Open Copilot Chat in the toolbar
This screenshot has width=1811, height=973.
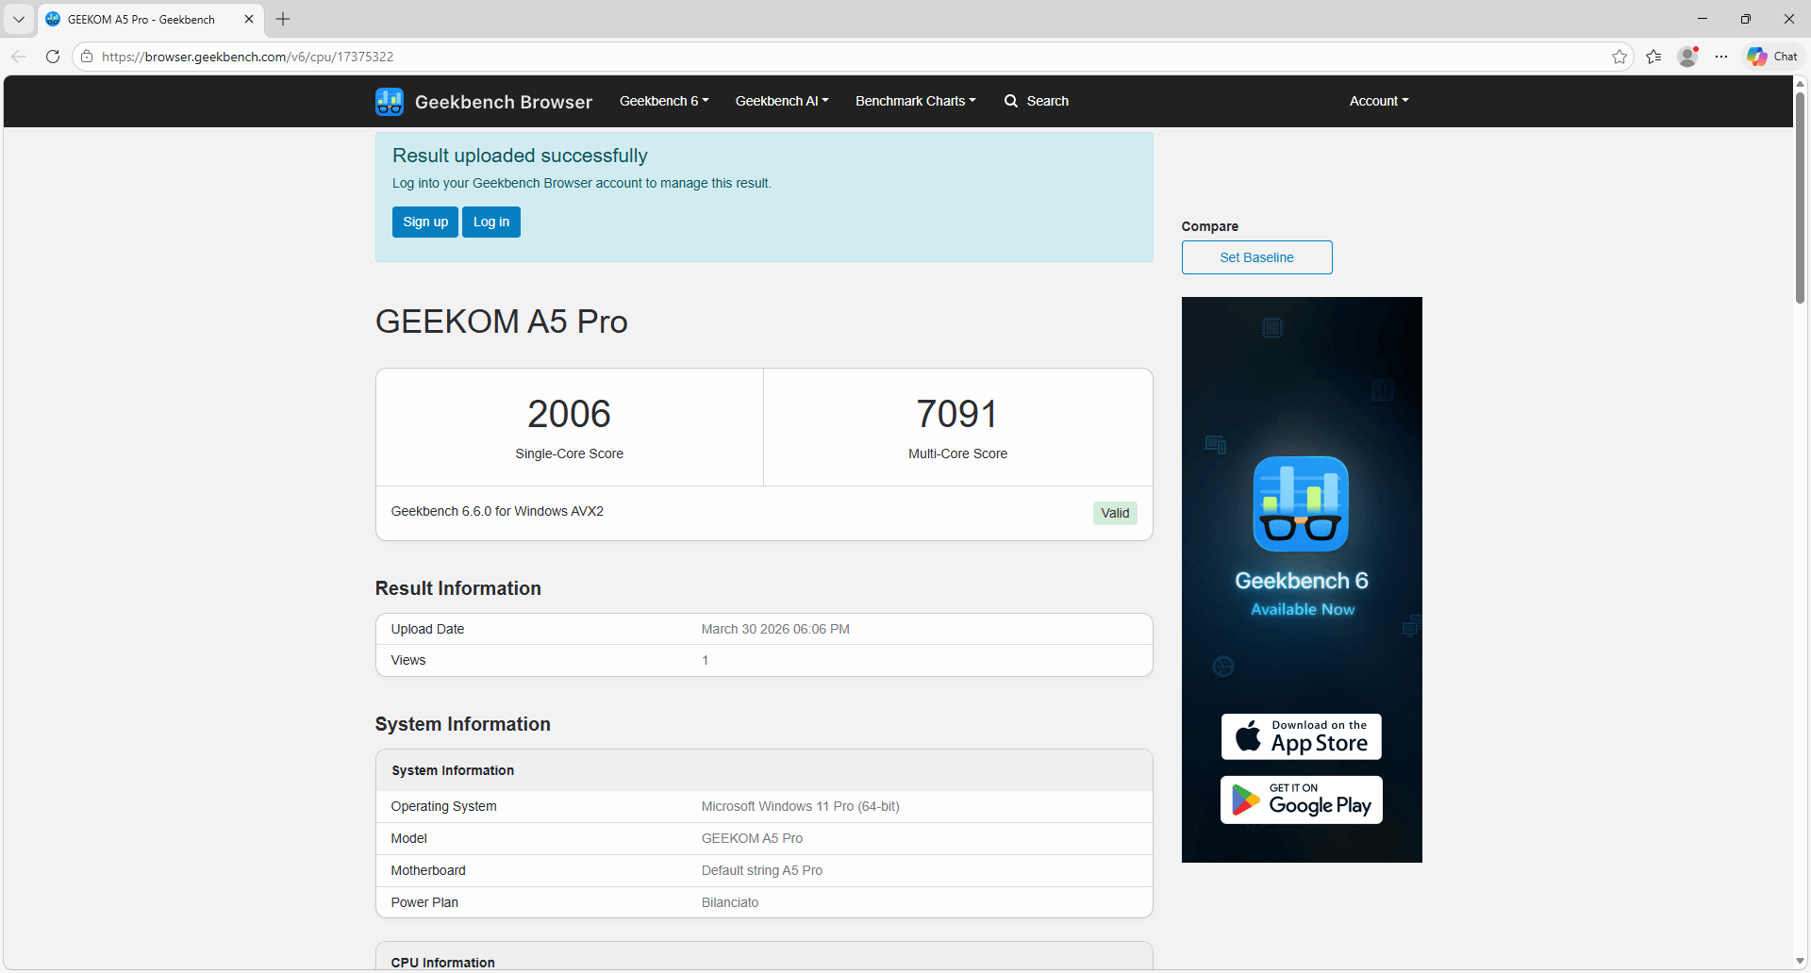click(1772, 57)
